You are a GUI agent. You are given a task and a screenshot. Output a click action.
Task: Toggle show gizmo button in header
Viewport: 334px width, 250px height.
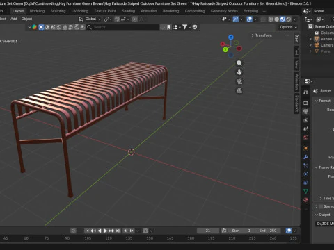pyautogui.click(x=236, y=19)
